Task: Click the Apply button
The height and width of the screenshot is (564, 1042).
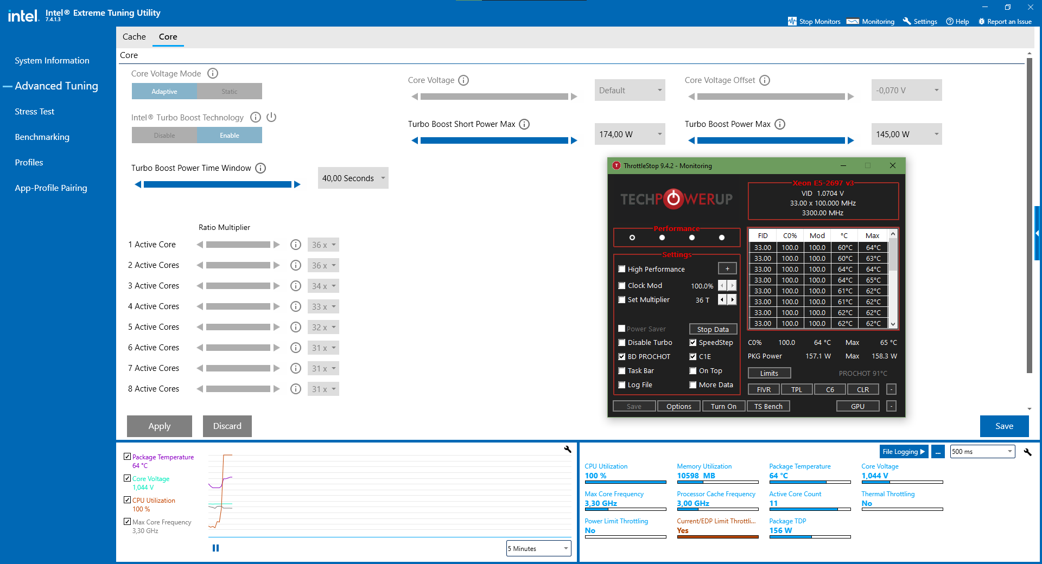Action: click(x=160, y=426)
